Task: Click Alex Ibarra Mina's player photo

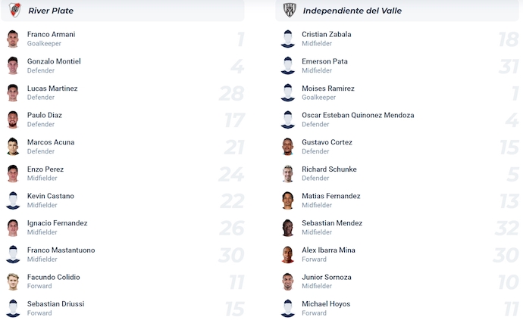Action: click(x=287, y=255)
